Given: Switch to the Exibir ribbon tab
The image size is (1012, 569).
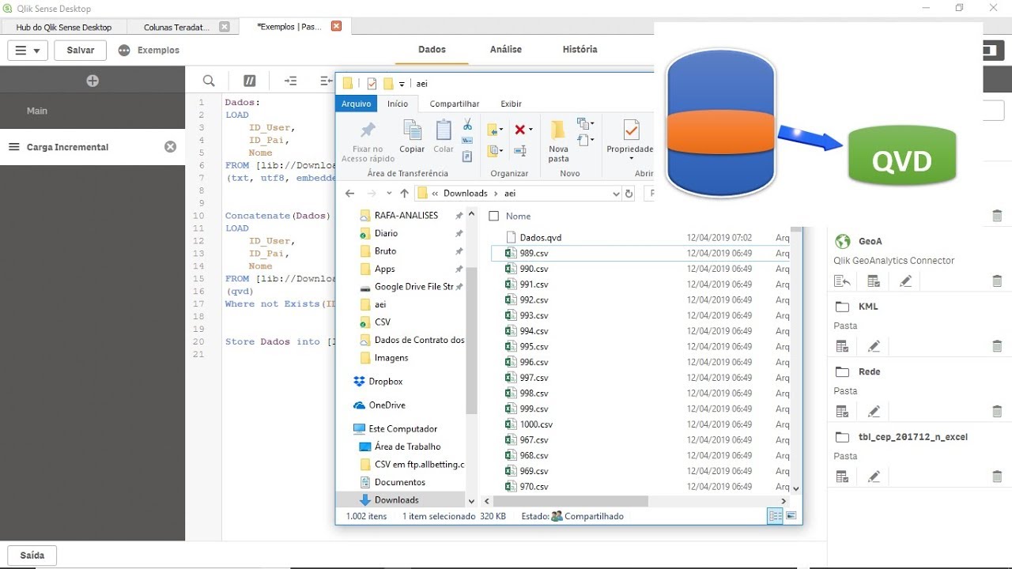Looking at the screenshot, I should [x=511, y=104].
